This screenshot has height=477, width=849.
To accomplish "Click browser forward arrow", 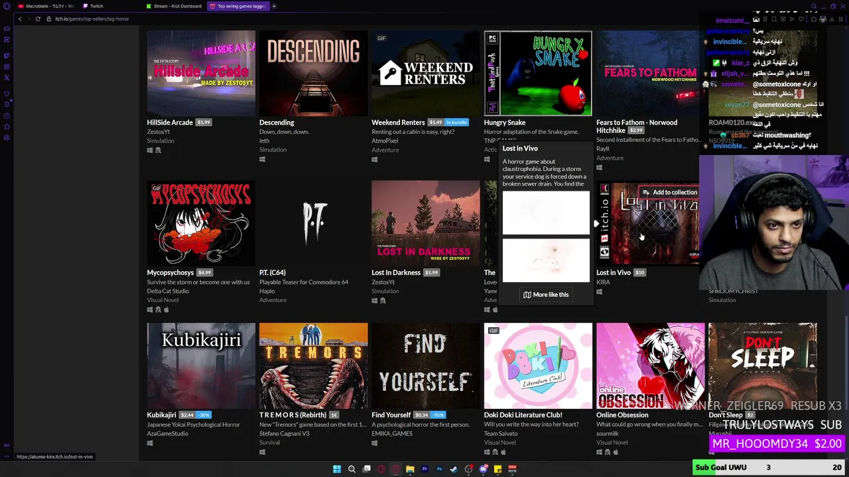I will pyautogui.click(x=29, y=19).
